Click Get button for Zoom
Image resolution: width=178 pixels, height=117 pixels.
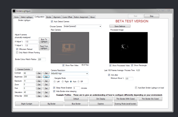tap(39, 84)
